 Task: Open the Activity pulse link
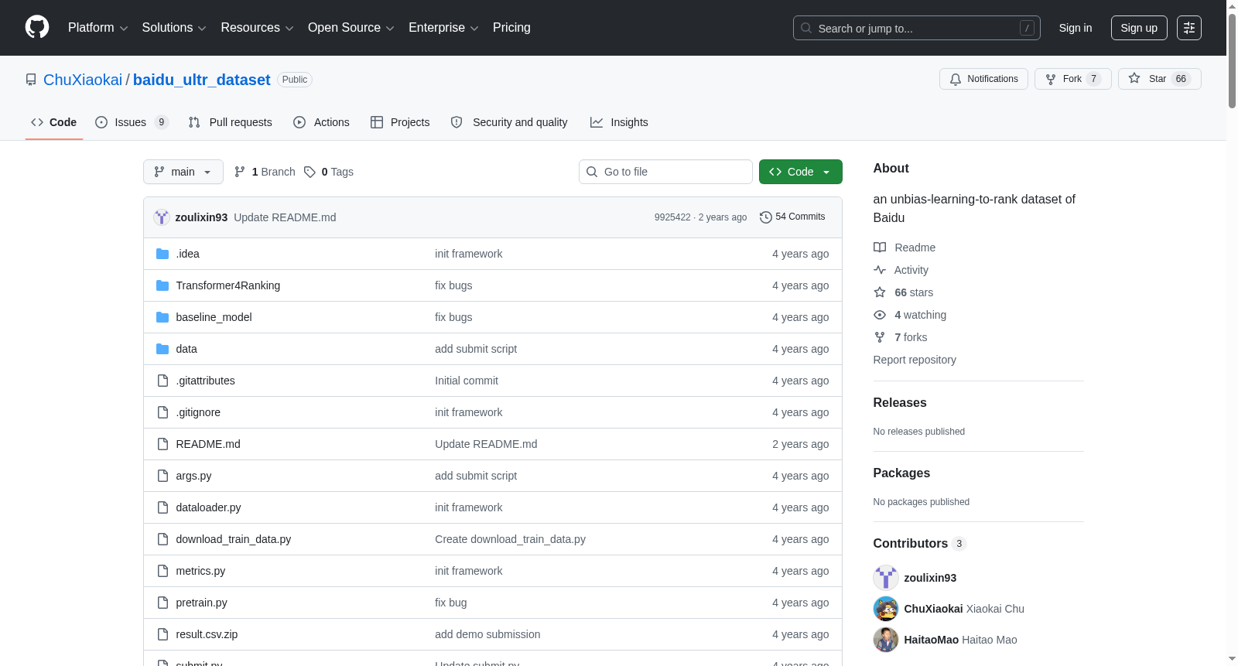pos(901,270)
